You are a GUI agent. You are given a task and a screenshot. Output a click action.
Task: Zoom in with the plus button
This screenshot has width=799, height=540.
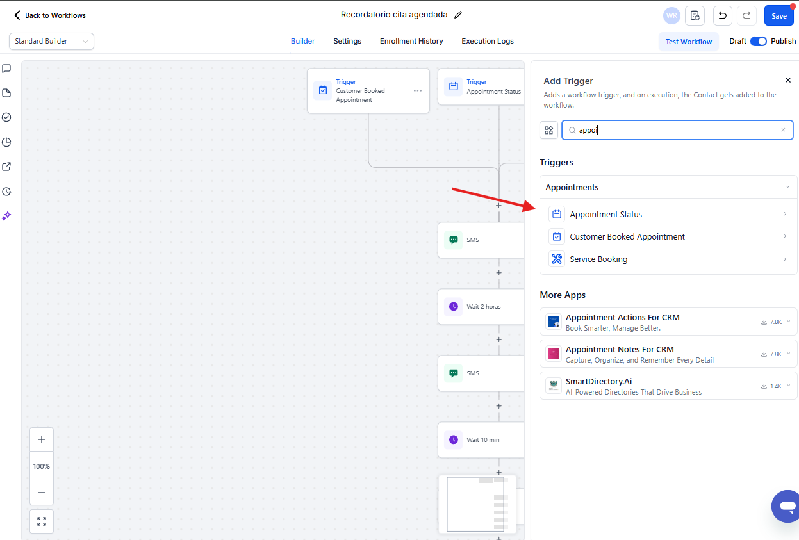click(42, 439)
